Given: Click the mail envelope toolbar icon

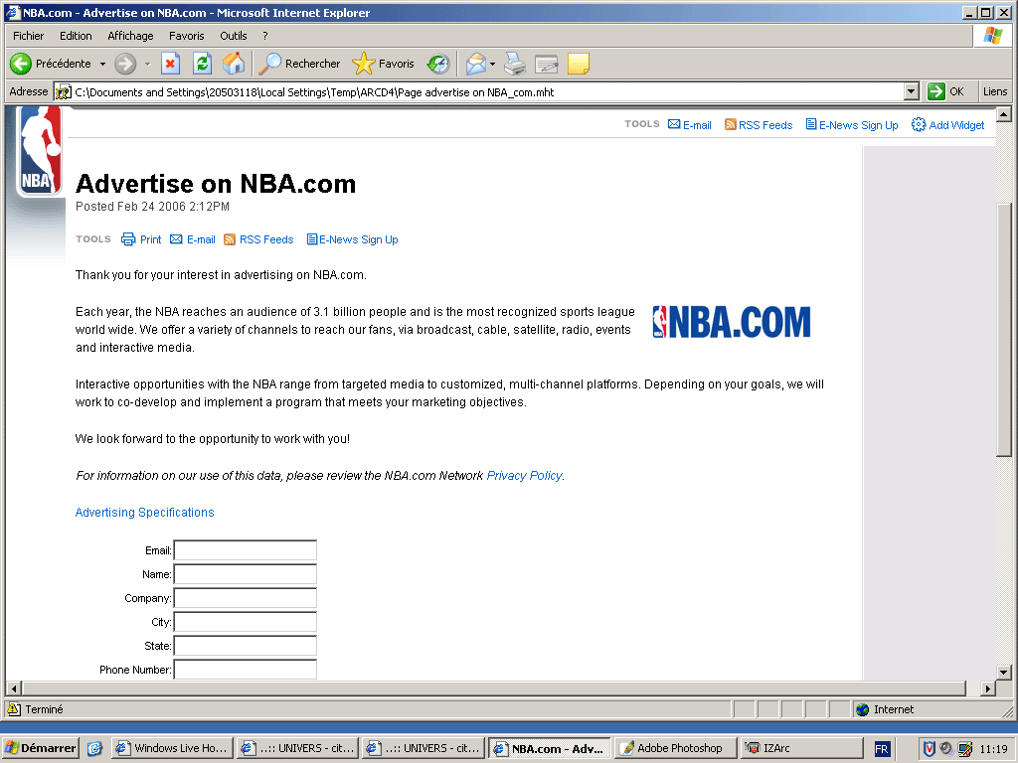Looking at the screenshot, I should [476, 64].
